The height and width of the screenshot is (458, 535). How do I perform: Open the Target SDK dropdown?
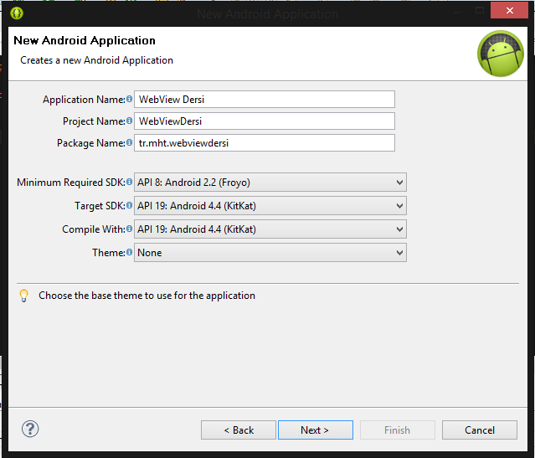click(270, 206)
